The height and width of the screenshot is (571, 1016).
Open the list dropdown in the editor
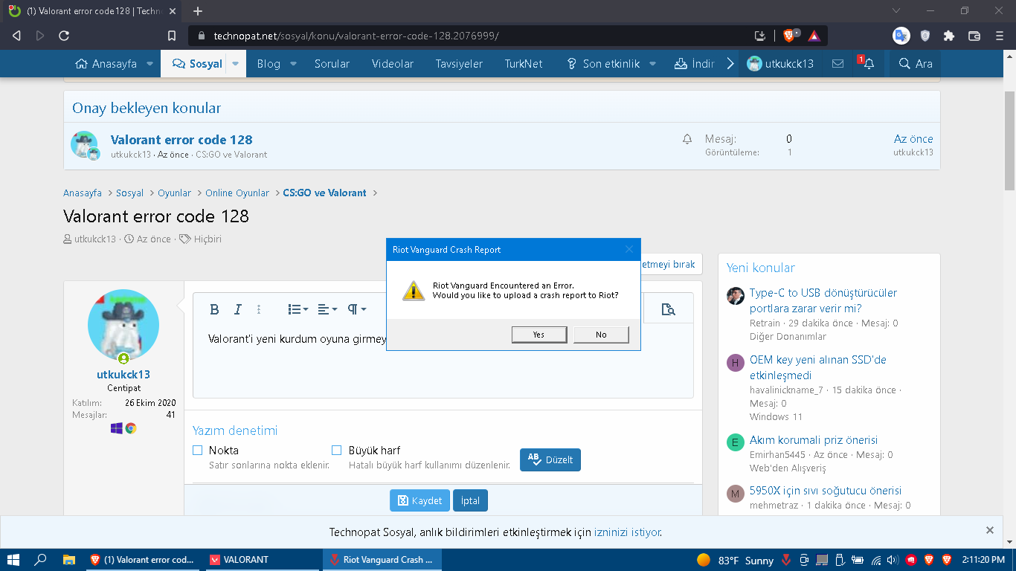click(x=298, y=309)
